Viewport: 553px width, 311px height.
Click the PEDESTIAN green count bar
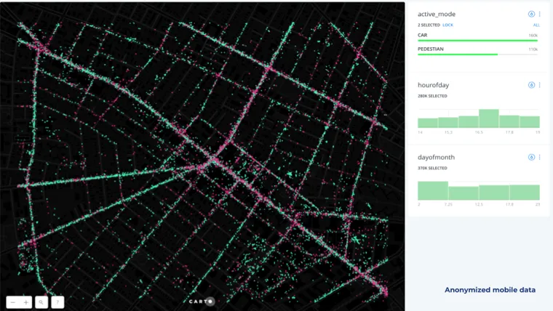click(x=458, y=54)
